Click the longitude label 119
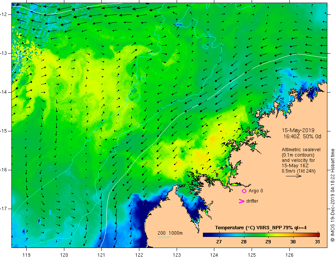Image resolution: width=335 pixels, height=259 pixels. coord(27,255)
